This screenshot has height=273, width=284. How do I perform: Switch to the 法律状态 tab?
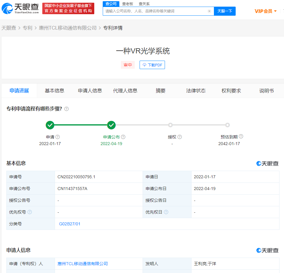196,90
